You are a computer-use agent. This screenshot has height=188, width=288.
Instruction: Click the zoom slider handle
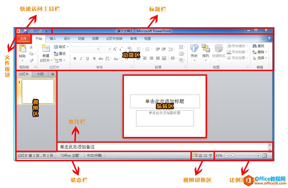233,155
